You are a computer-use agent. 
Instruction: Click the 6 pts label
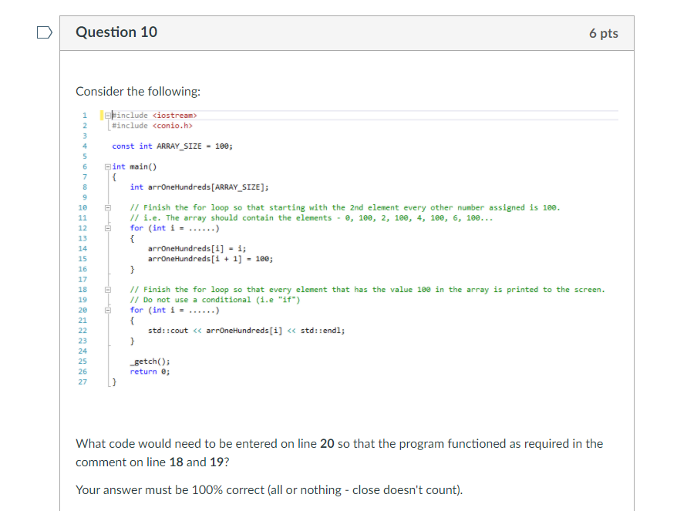click(604, 32)
